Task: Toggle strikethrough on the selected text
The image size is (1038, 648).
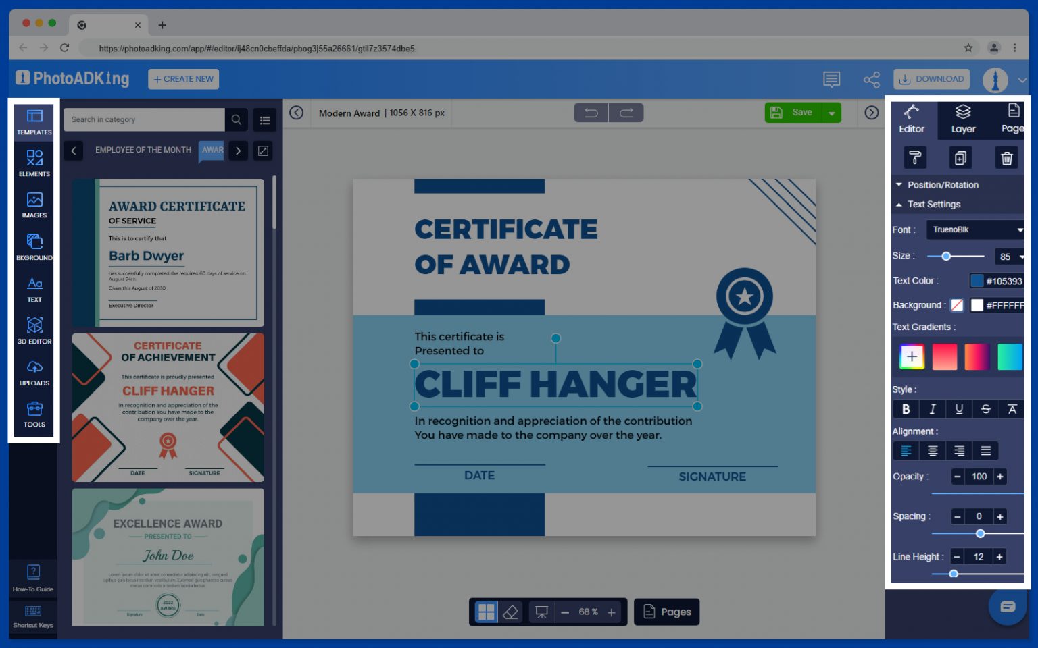Action: [x=985, y=409]
